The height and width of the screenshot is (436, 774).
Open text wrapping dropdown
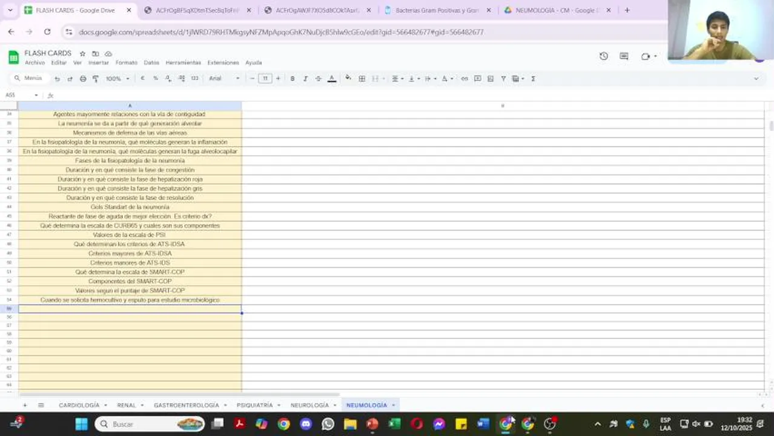point(429,79)
